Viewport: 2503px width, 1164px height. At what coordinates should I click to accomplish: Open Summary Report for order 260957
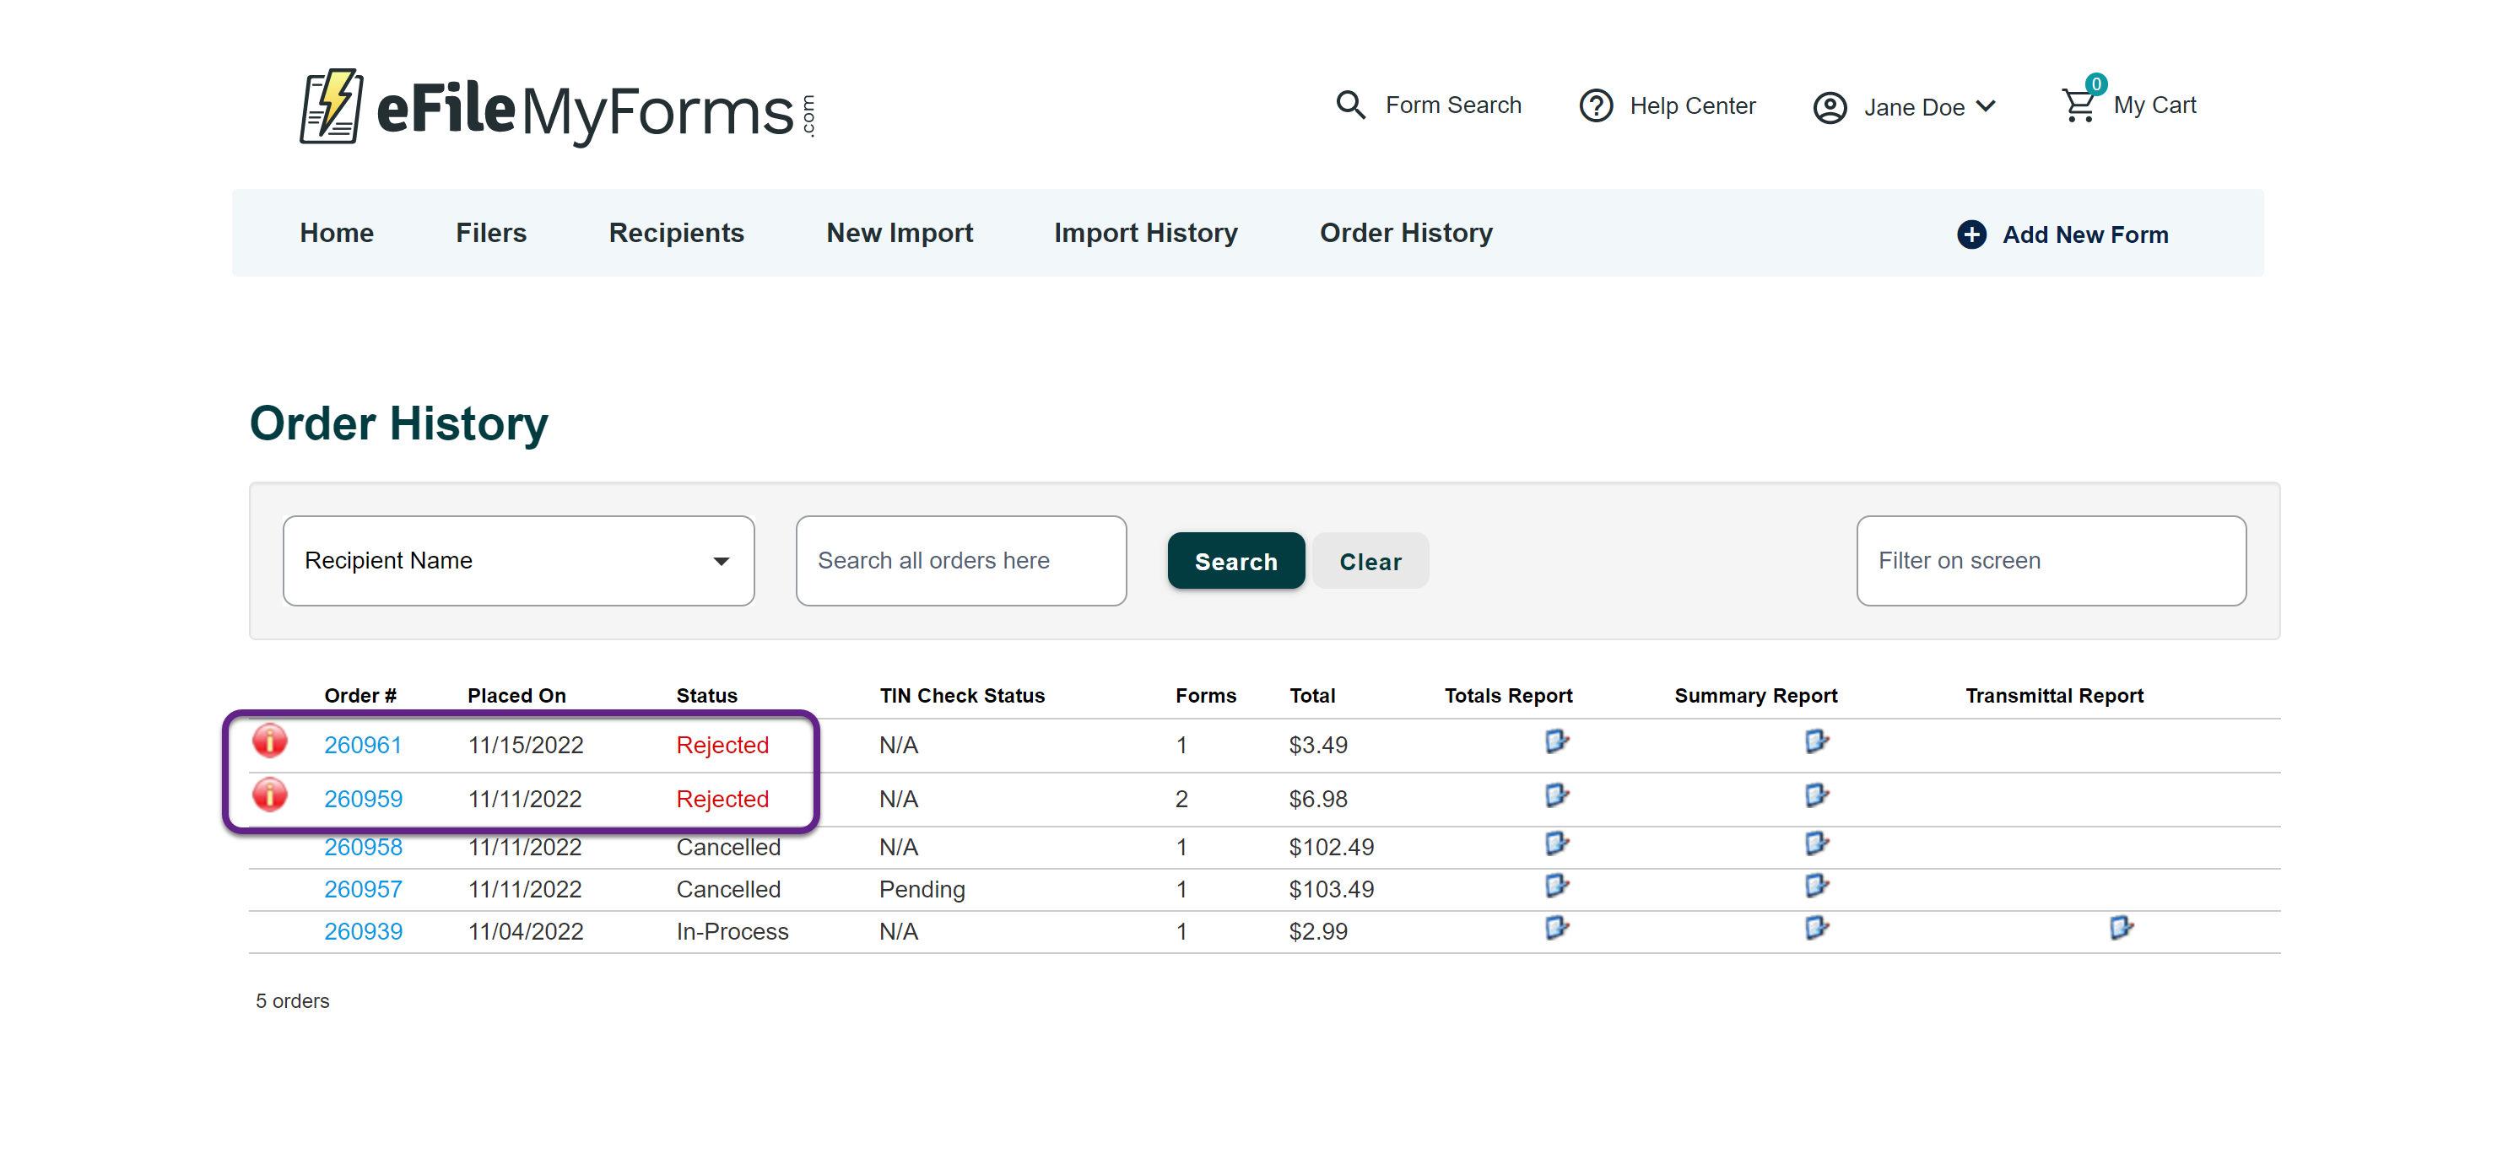click(x=1816, y=886)
